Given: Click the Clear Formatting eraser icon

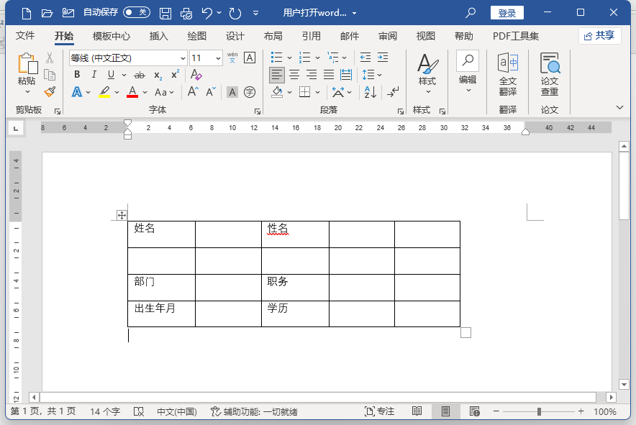Looking at the screenshot, I should click(x=196, y=75).
